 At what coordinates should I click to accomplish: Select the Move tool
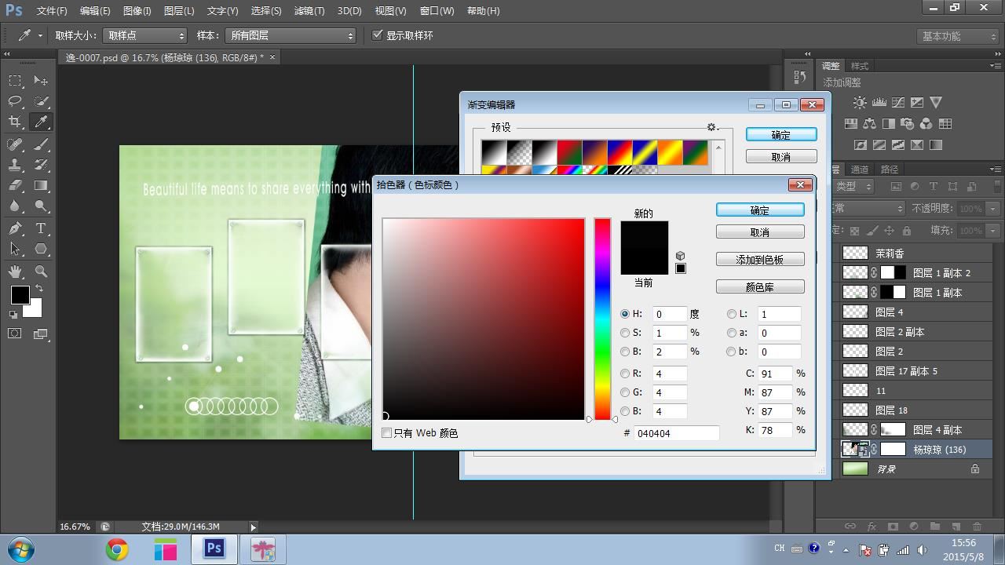[x=41, y=80]
